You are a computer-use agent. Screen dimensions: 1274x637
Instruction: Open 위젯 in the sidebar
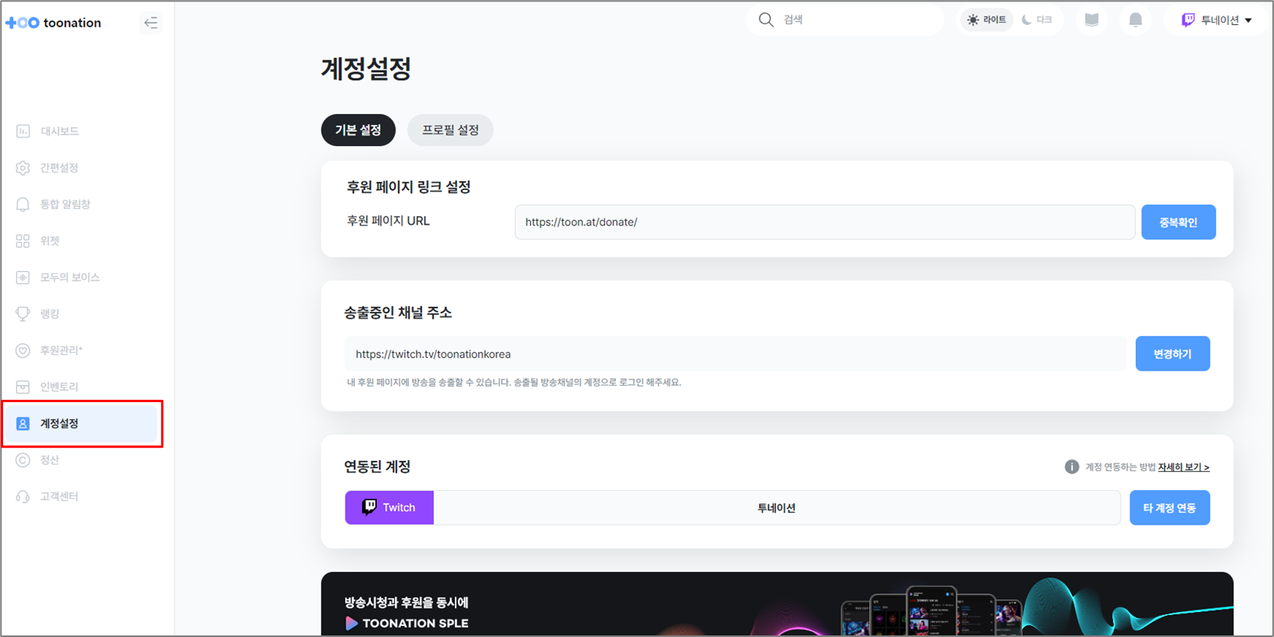49,241
